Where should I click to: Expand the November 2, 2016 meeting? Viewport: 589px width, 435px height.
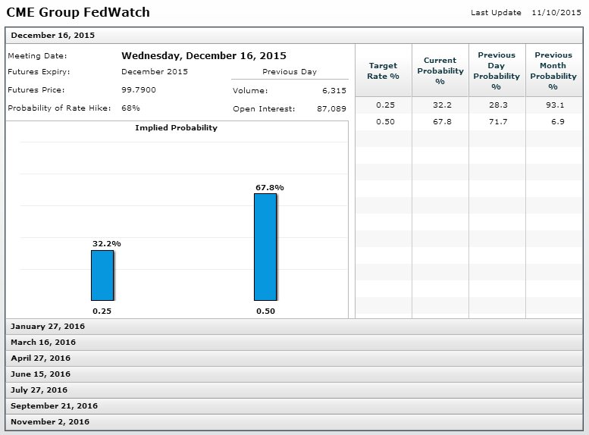click(x=294, y=422)
